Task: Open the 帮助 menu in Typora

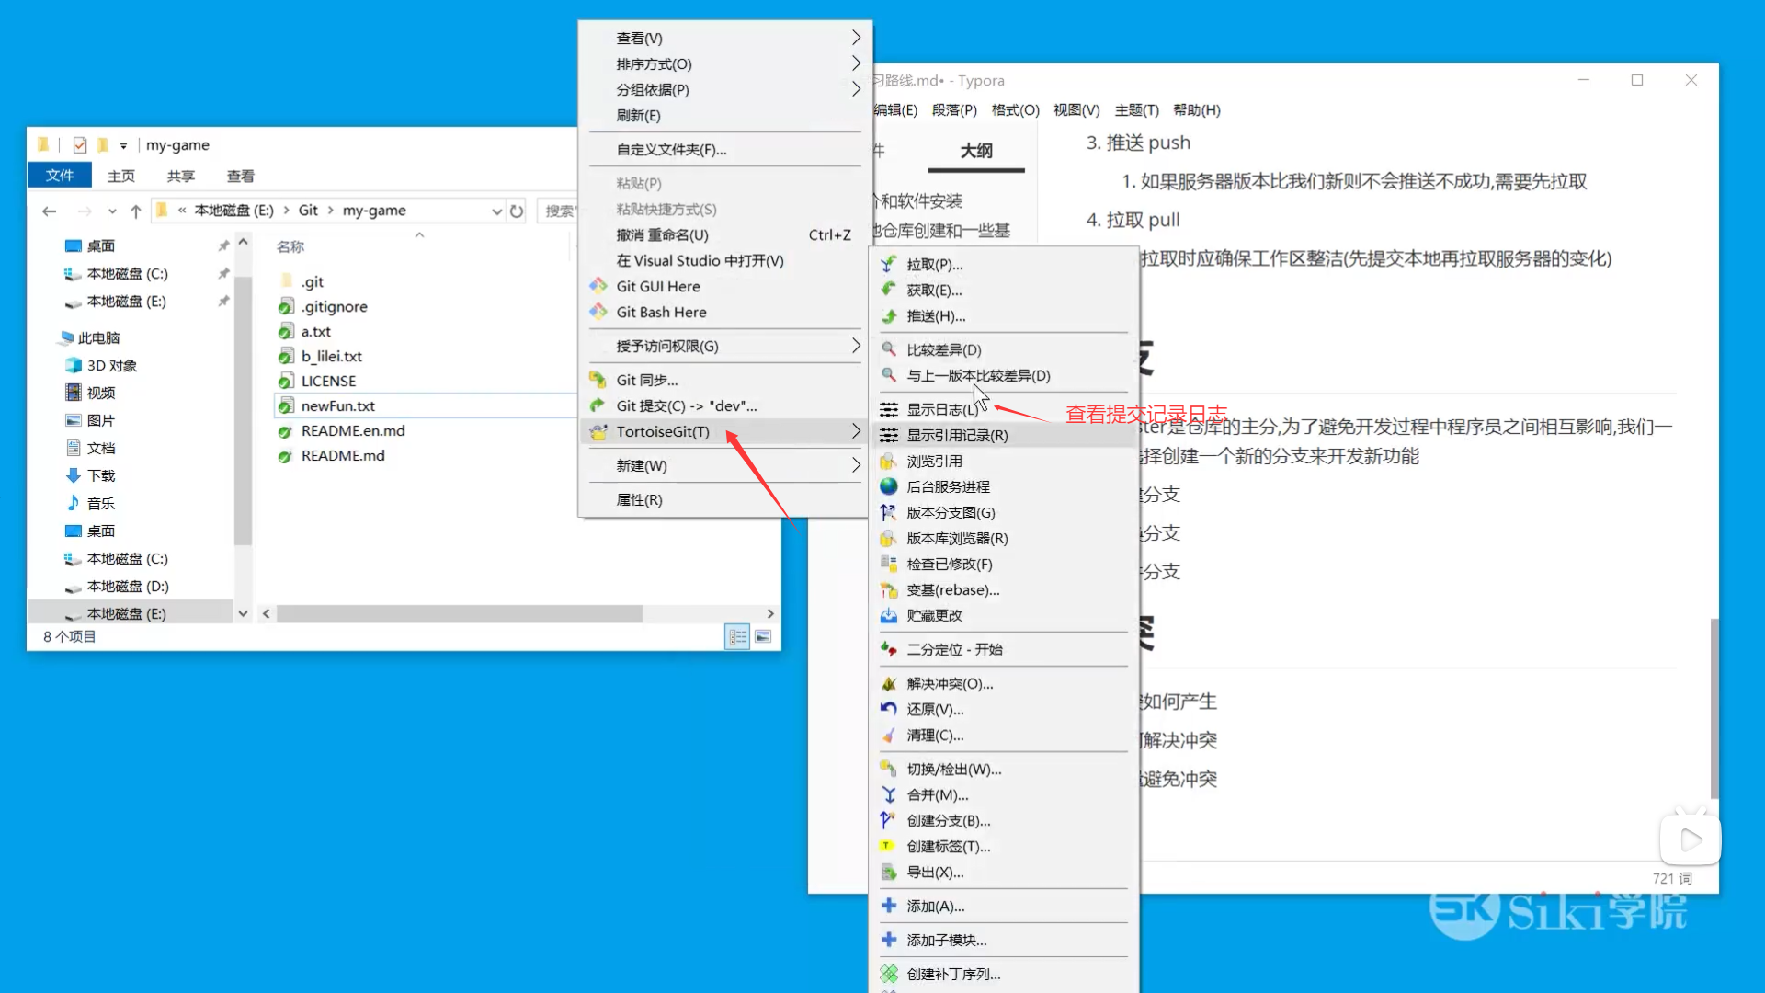Action: tap(1196, 109)
